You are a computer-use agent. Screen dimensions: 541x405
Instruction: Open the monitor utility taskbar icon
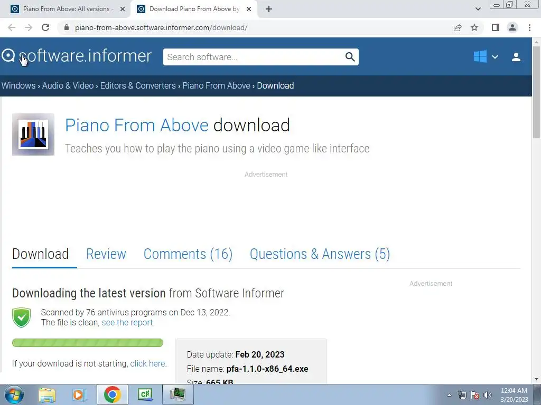(178, 394)
